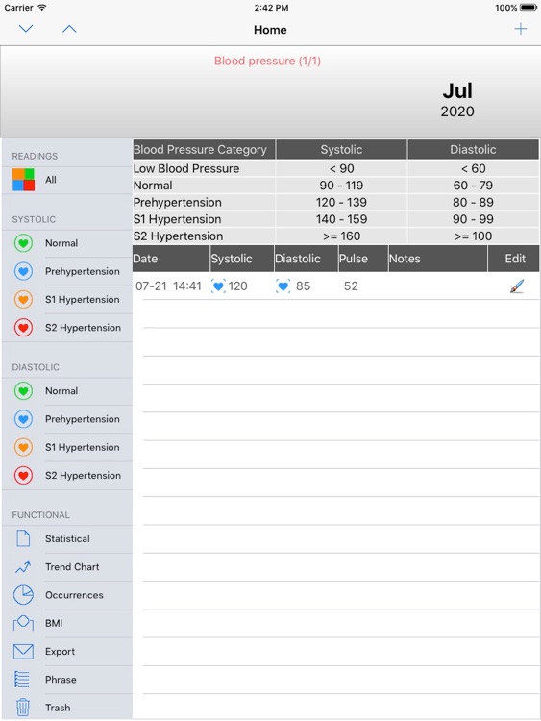Filter by Diastolic Prehypertension
The height and width of the screenshot is (721, 541).
(x=67, y=419)
